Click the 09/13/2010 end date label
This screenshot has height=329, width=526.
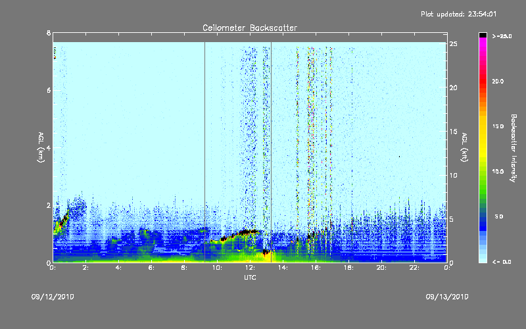[x=447, y=297]
